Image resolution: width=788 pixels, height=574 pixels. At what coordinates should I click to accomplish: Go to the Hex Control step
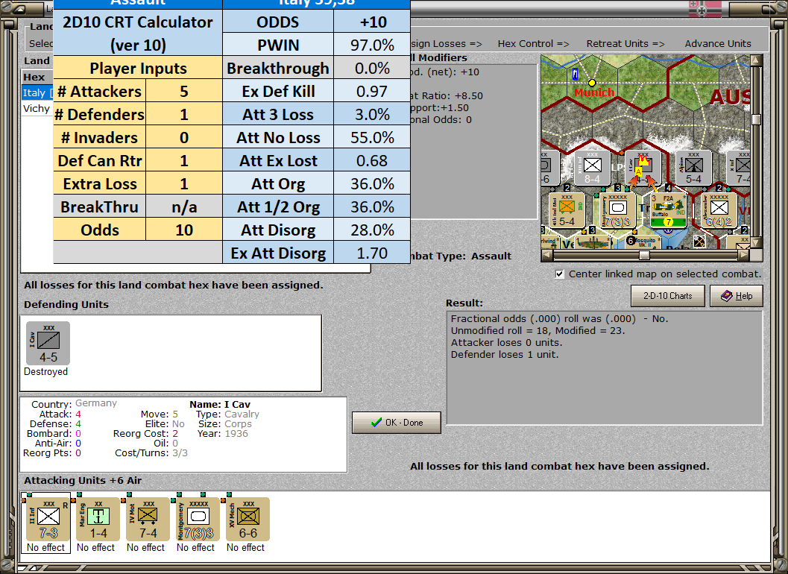pyautogui.click(x=533, y=44)
